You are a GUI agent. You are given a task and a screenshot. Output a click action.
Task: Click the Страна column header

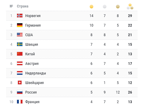(x=23, y=6)
